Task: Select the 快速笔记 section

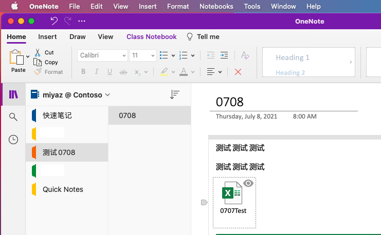Action: click(x=67, y=115)
